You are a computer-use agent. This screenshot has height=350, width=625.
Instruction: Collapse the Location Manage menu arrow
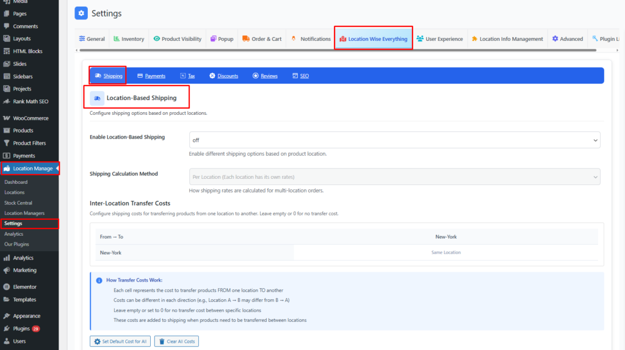click(x=57, y=169)
